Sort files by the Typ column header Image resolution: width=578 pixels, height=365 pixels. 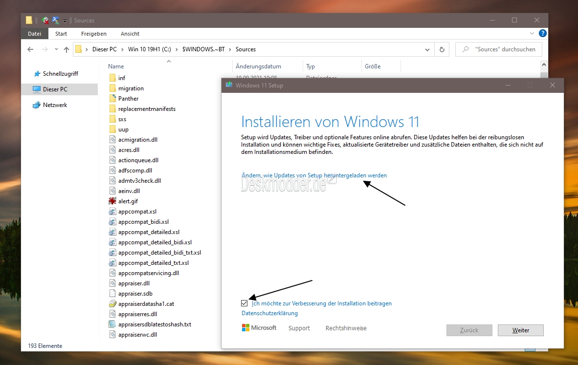point(311,66)
